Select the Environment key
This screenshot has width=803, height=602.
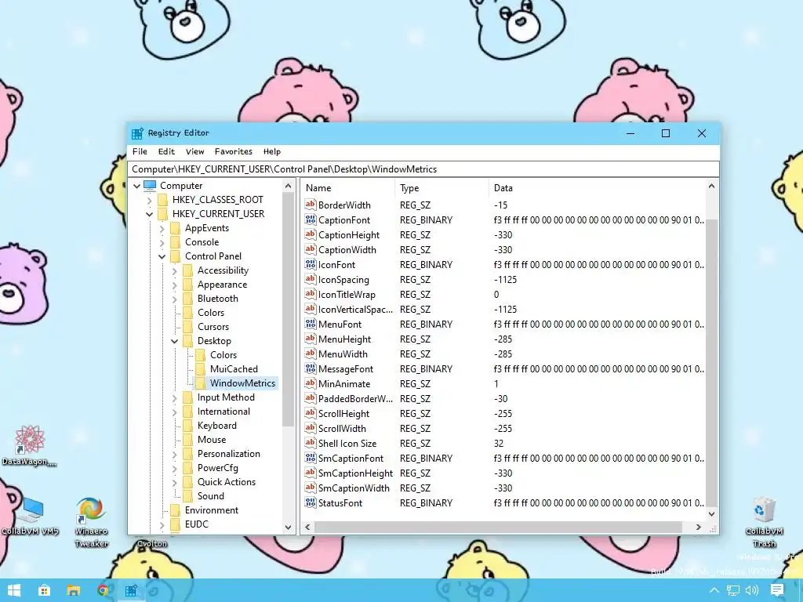coord(212,510)
